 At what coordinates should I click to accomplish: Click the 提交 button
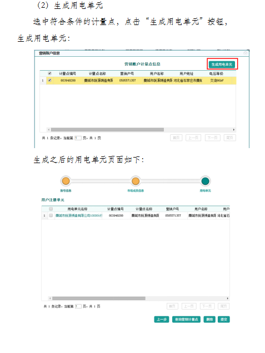pos(224,319)
